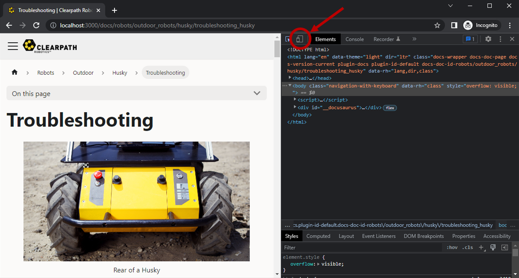Reload the page

36,25
